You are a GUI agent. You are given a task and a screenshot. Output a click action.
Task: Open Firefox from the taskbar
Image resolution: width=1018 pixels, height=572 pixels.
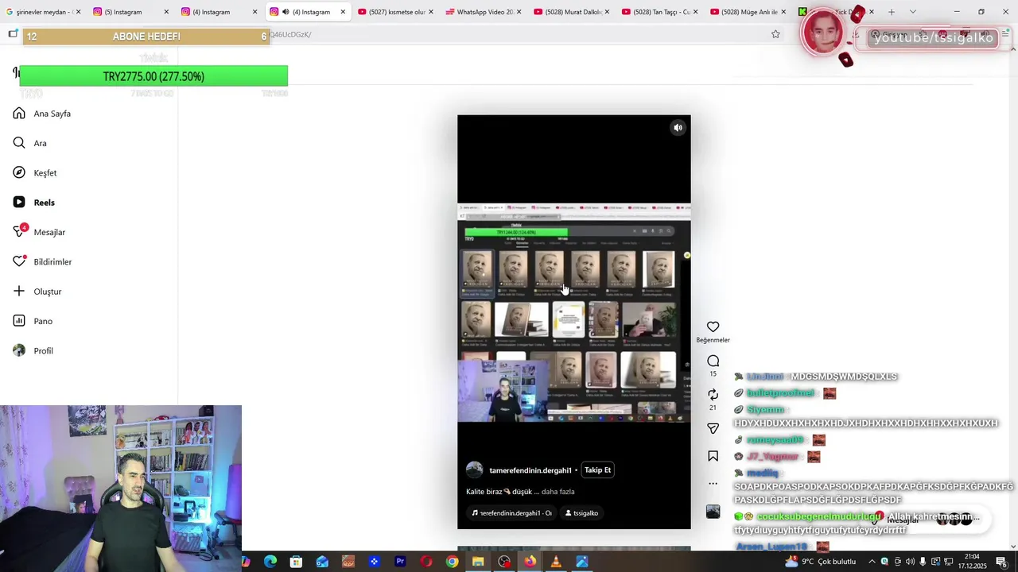click(530, 562)
